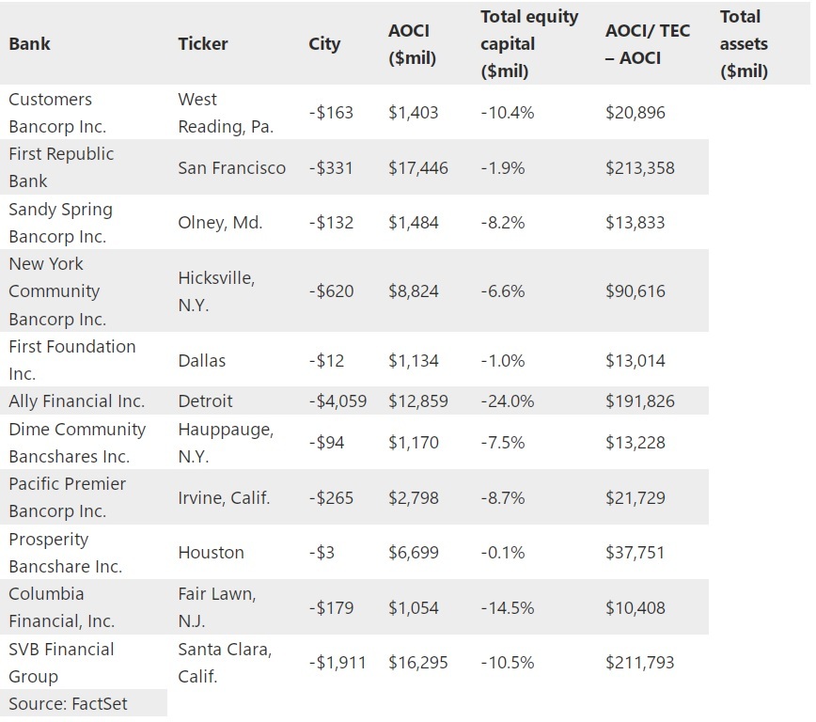
Task: Click the Columbia Financial, Inc. cell
Action: (x=62, y=607)
